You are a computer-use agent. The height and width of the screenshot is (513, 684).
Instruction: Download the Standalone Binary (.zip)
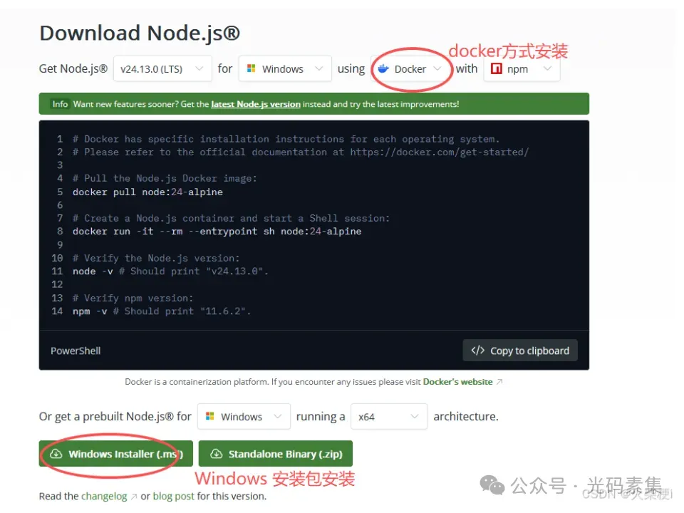pos(275,454)
